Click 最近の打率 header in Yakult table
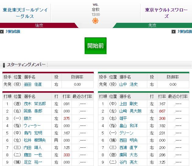This screenshot has height=166, width=192. 178,96
